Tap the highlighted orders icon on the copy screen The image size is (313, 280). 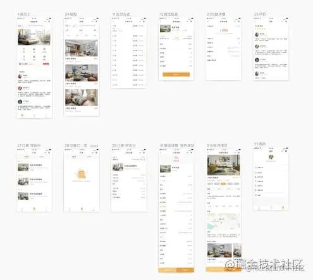(82, 209)
